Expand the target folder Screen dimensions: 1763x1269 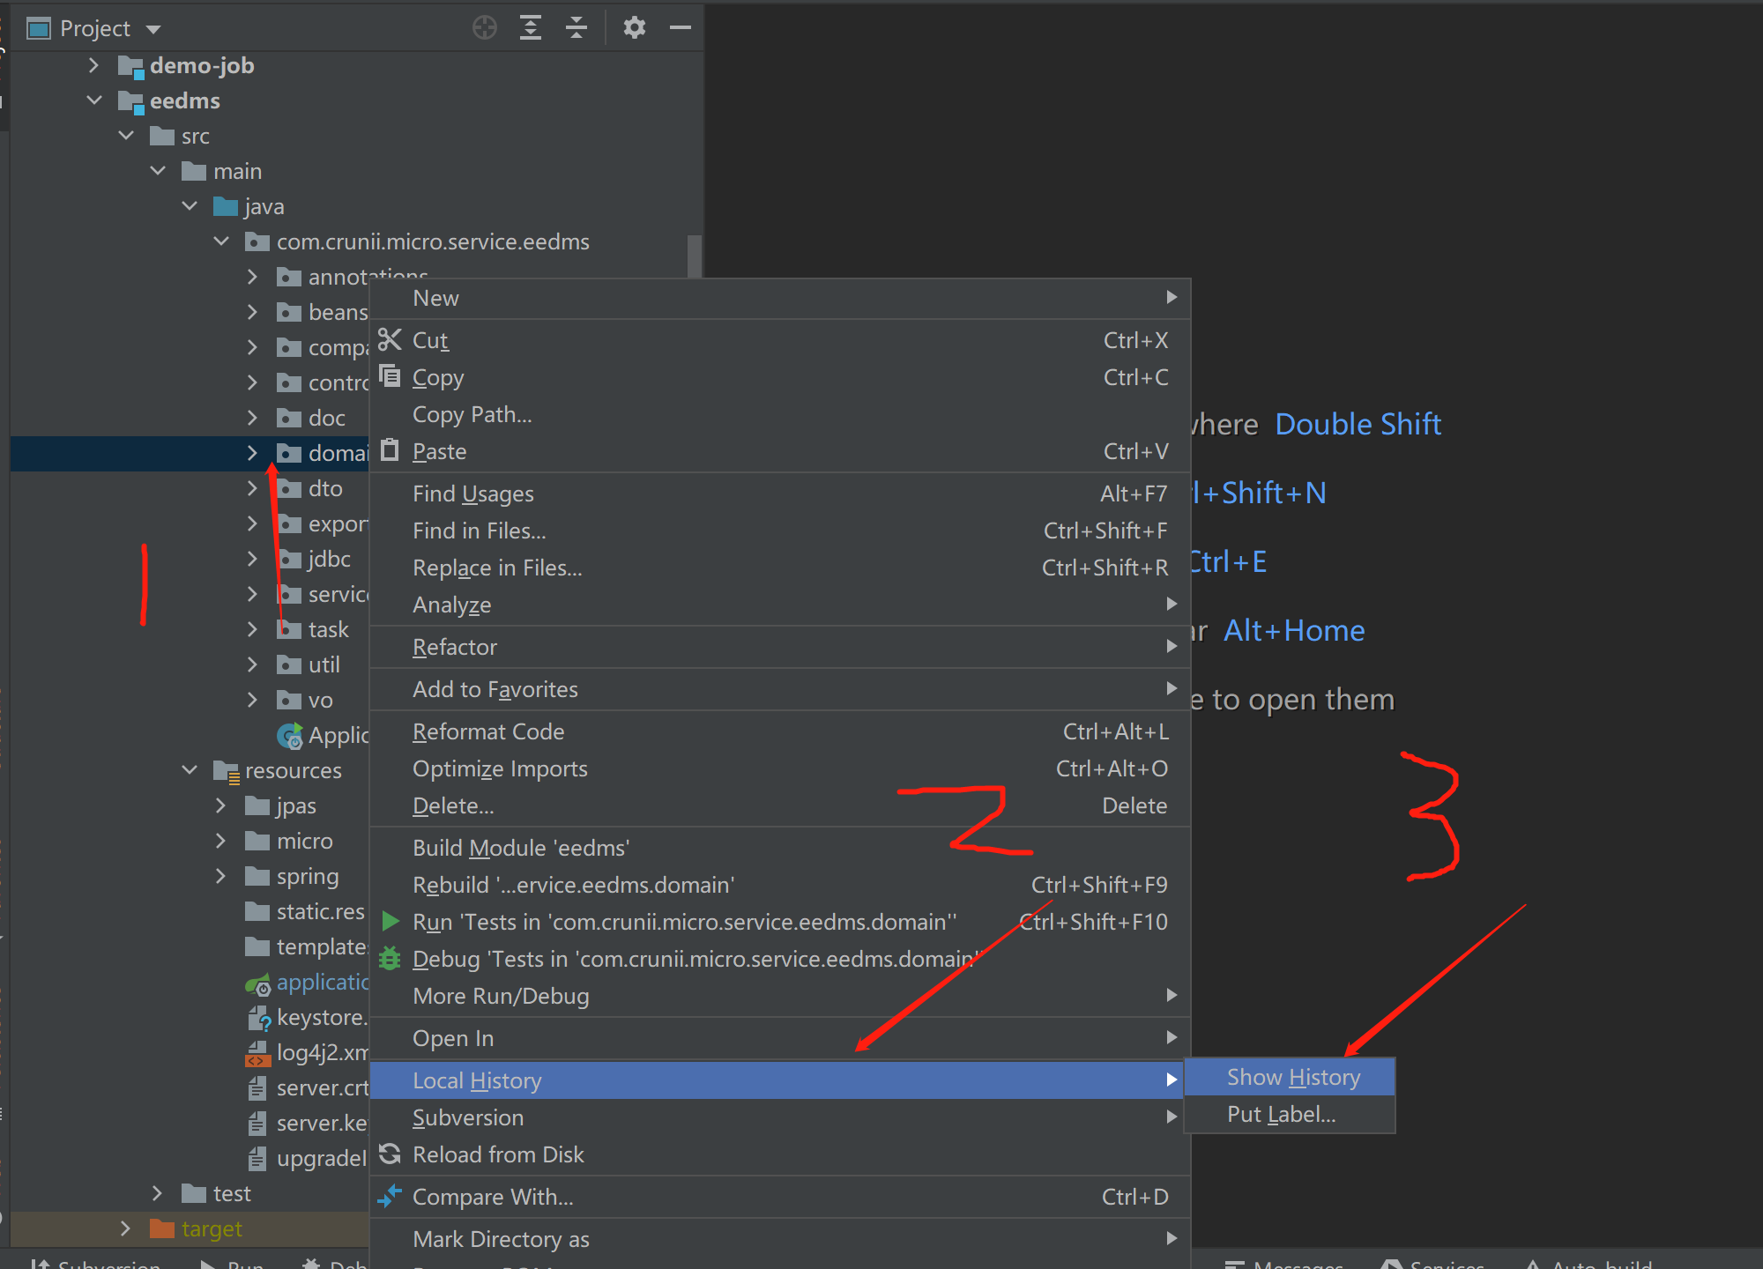(x=125, y=1228)
